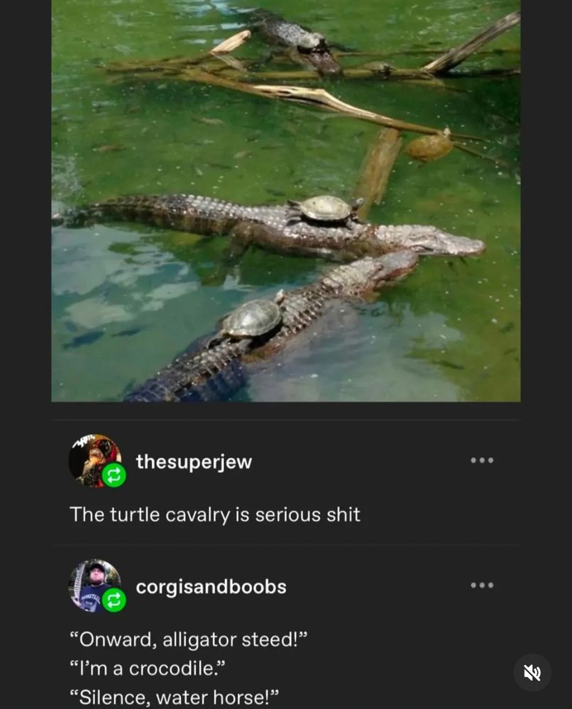
Task: Open thesuperjew's profile avatar
Action: tap(94, 460)
